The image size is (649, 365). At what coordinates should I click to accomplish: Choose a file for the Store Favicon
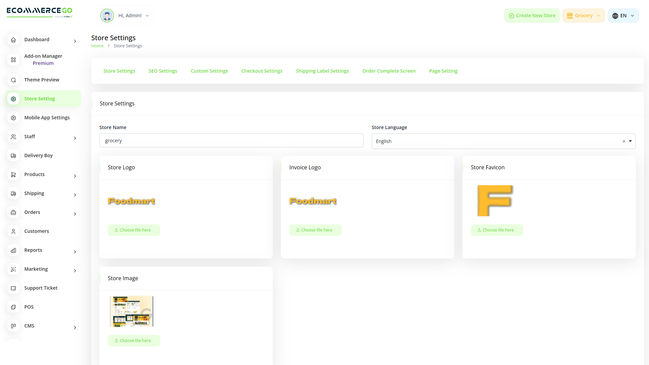[x=497, y=230]
